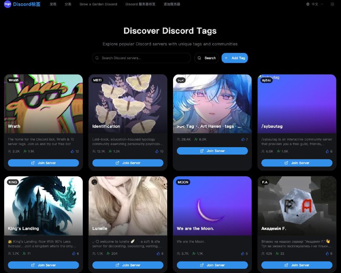Click the Search button
Screen dimensions: 341x273
click(206, 58)
